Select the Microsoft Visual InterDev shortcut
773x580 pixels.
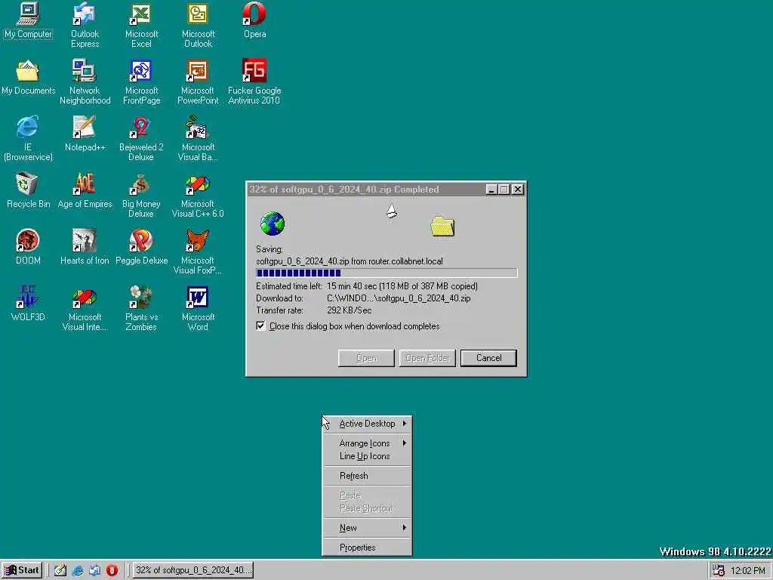coord(85,308)
